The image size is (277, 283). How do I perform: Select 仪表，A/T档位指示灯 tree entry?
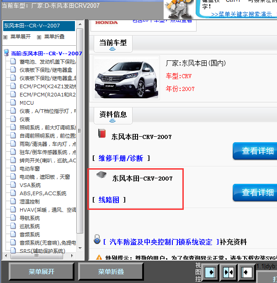[x=48, y=111]
